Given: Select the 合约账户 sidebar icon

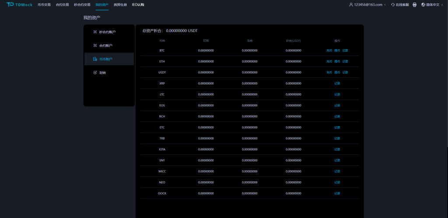Looking at the screenshot, I should pos(95,46).
